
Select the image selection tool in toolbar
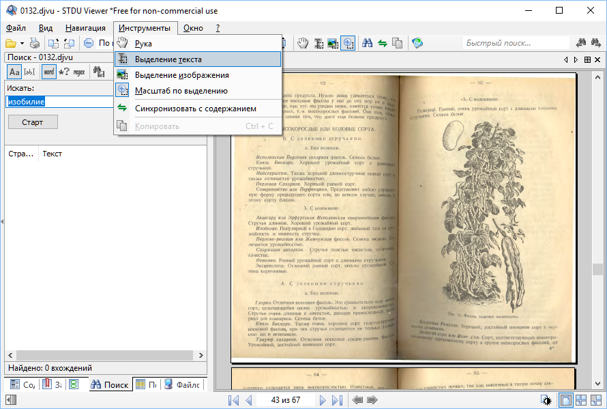click(x=333, y=43)
